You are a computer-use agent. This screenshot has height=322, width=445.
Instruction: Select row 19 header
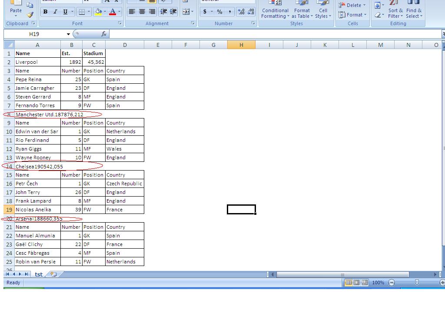(9, 210)
